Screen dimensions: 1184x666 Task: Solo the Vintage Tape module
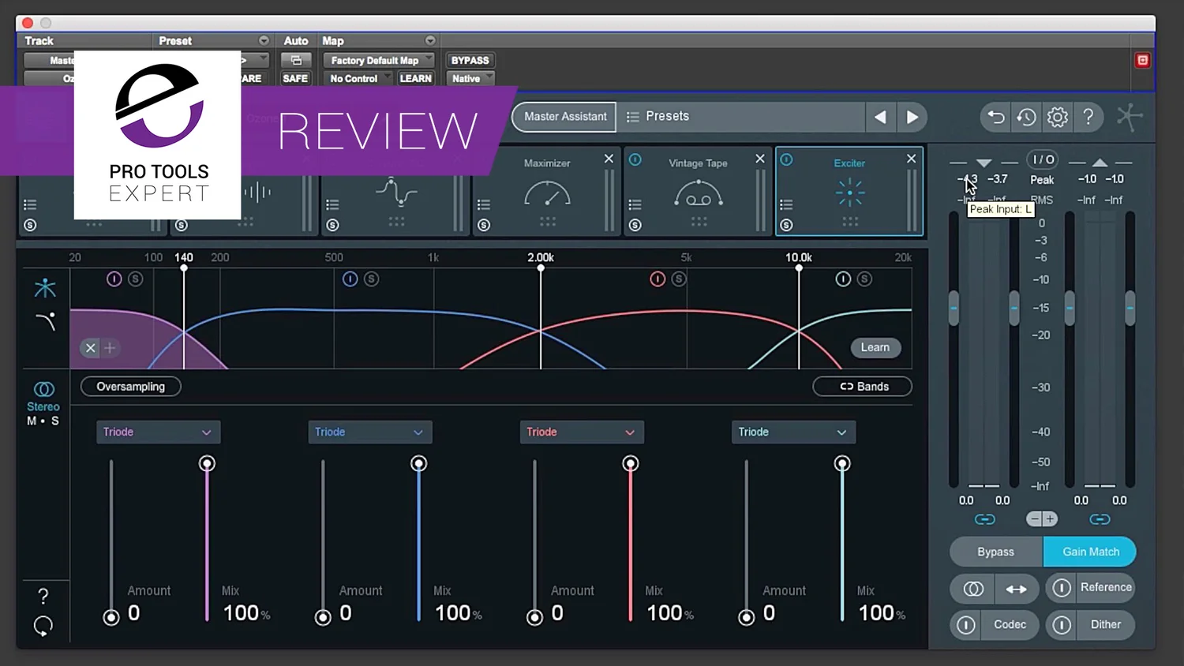(x=635, y=225)
